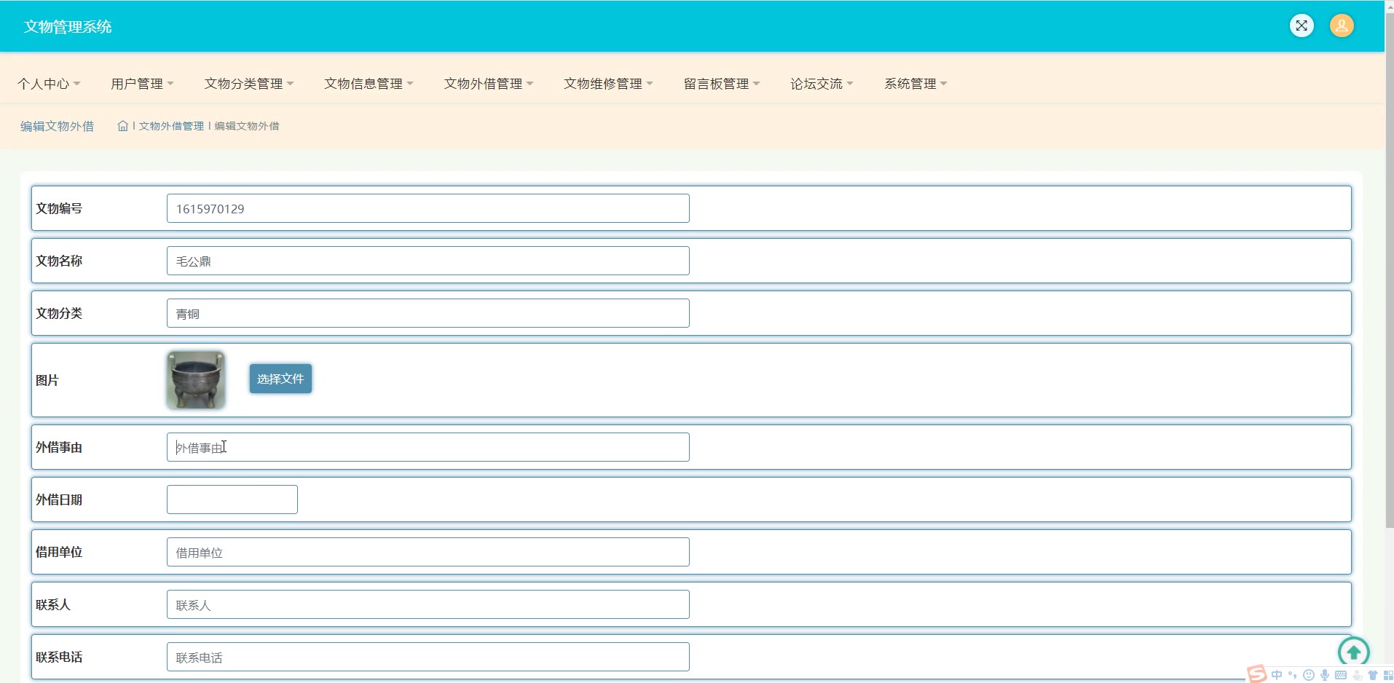Image resolution: width=1394 pixels, height=683 pixels.
Task: Click the 文物外借管理 breadcrumb link
Action: point(171,126)
